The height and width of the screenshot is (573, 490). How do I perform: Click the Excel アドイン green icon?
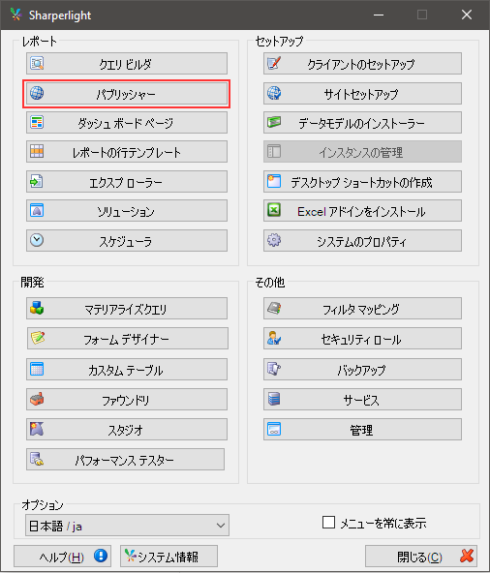pos(274,210)
